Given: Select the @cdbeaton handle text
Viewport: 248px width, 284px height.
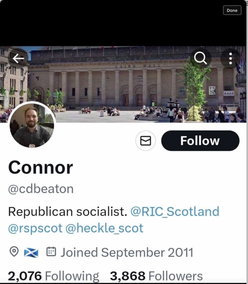Looking at the screenshot, I should click(x=41, y=189).
